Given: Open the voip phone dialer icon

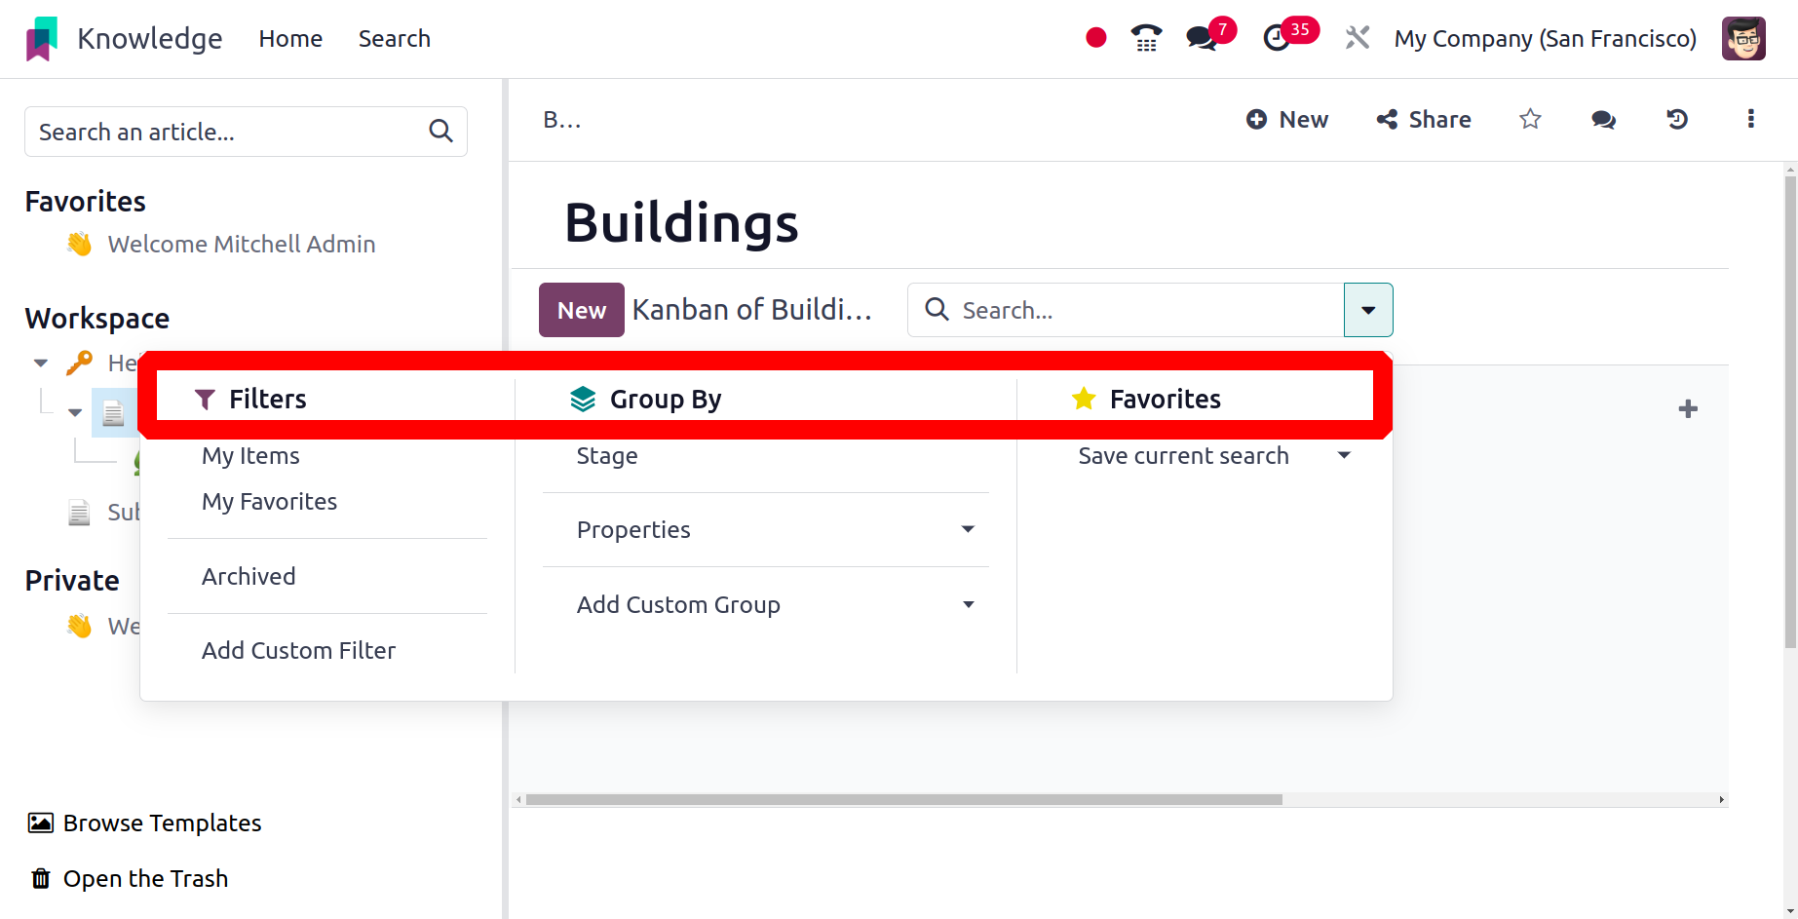Looking at the screenshot, I should (x=1146, y=38).
